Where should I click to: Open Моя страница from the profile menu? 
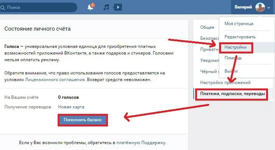tap(239, 24)
